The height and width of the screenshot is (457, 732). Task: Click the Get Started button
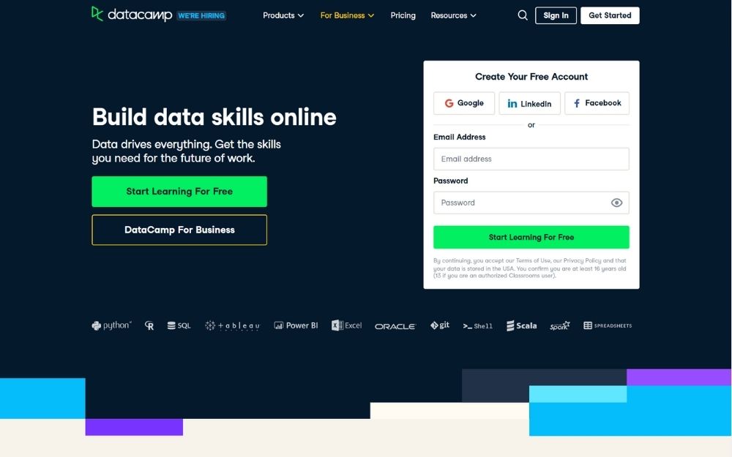click(x=610, y=15)
